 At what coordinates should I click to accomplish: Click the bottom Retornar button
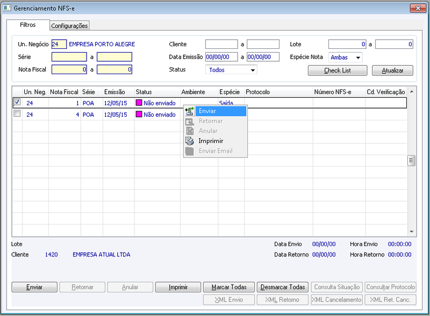click(x=82, y=287)
